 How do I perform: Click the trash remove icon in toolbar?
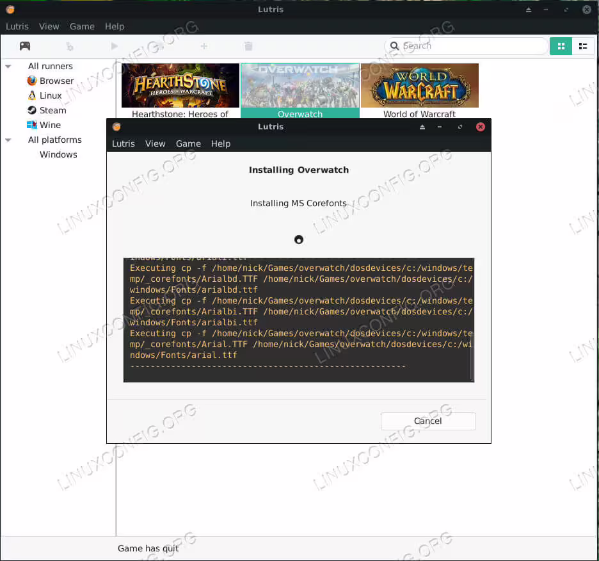(x=248, y=46)
